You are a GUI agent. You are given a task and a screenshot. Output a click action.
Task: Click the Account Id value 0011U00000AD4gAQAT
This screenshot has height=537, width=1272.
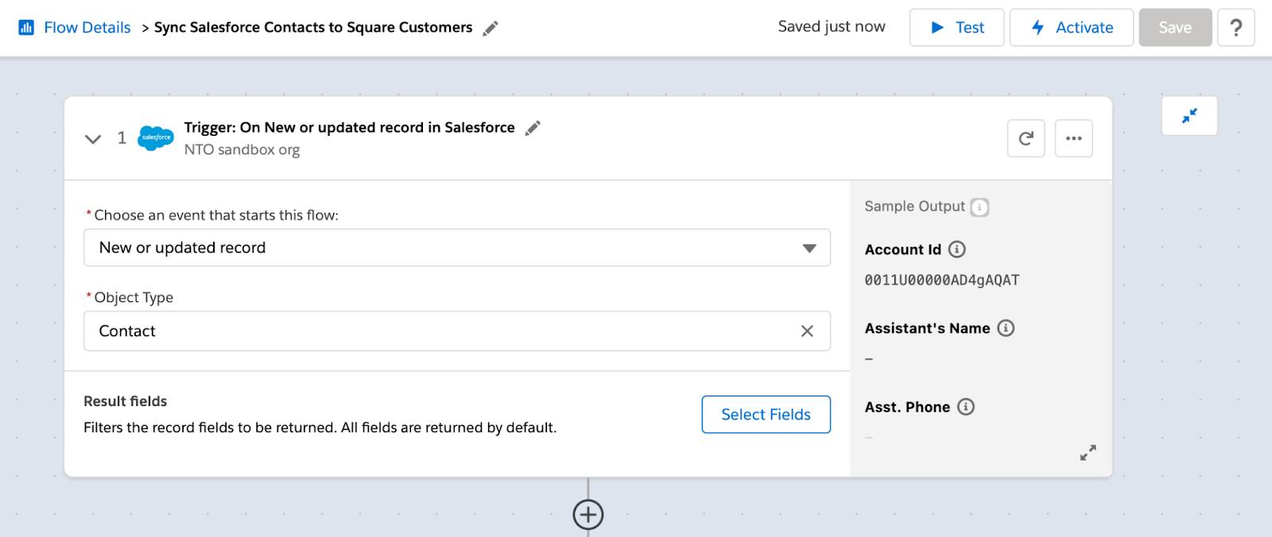[942, 280]
